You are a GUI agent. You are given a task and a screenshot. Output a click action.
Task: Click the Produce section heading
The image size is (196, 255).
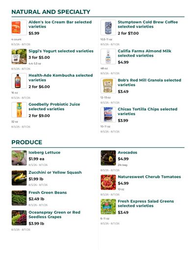[27, 142]
